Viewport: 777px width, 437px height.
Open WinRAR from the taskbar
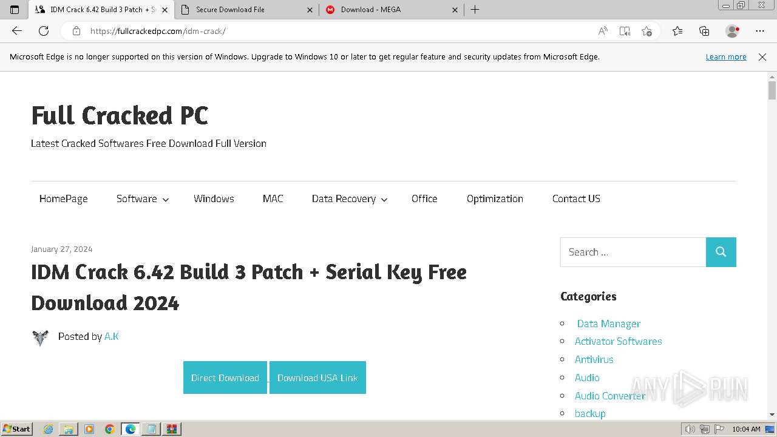point(172,429)
